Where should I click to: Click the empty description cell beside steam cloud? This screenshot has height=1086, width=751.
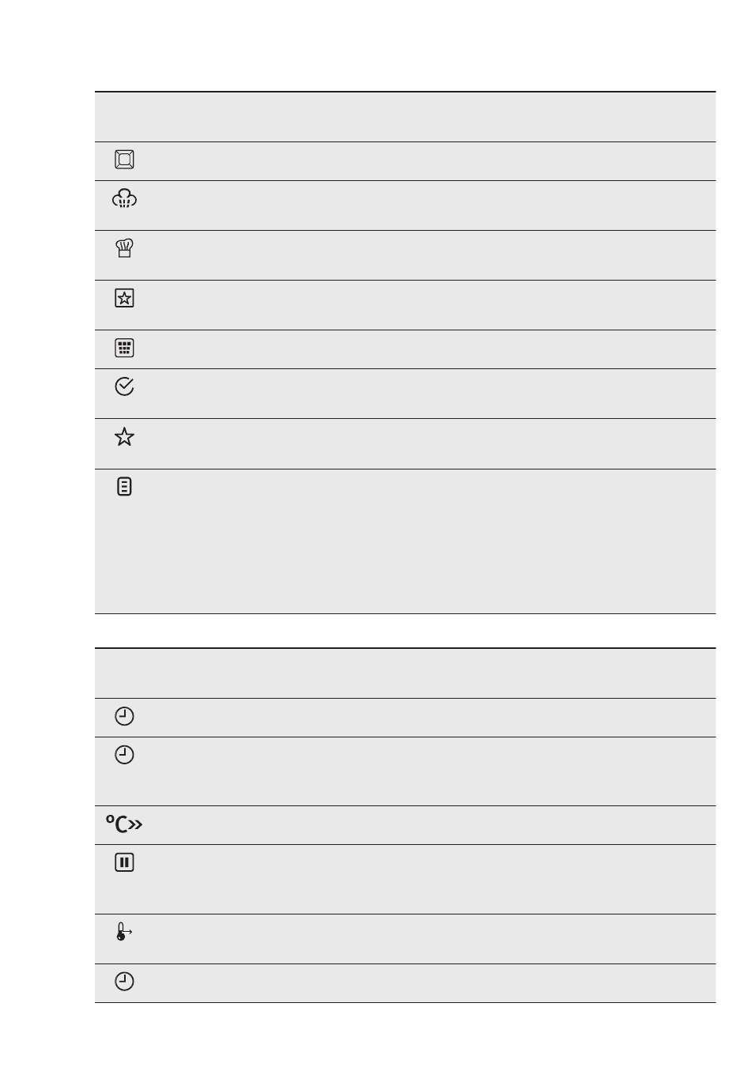435,206
